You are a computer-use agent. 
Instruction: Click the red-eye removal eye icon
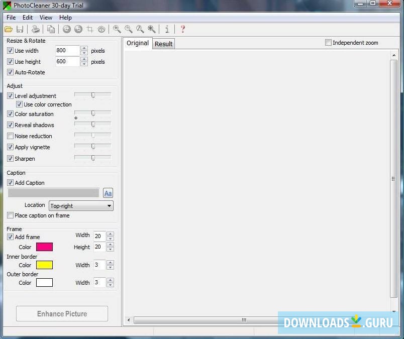click(x=102, y=29)
